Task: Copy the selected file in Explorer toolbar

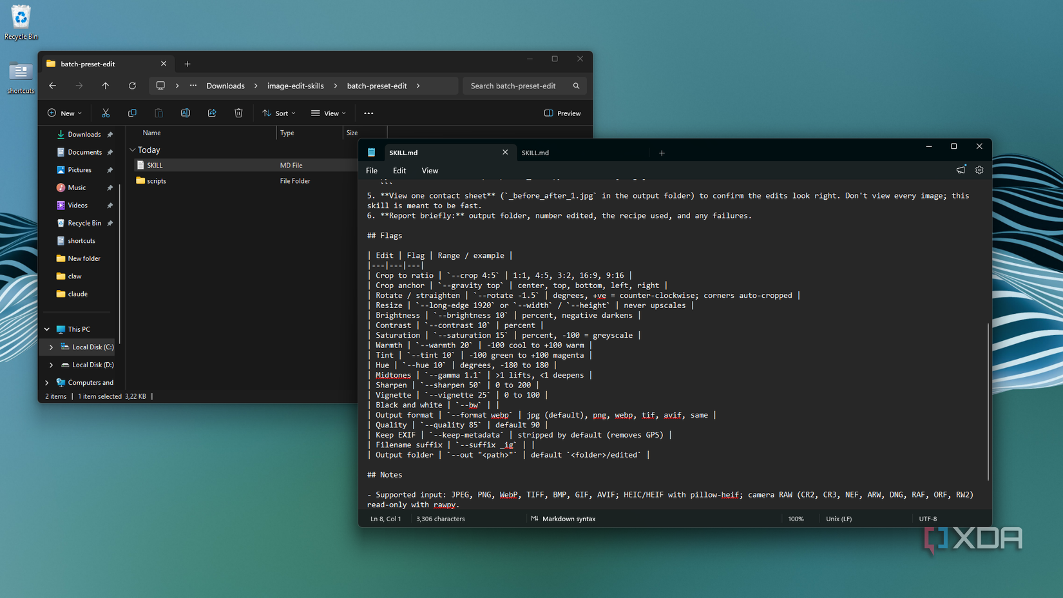Action: pos(132,113)
